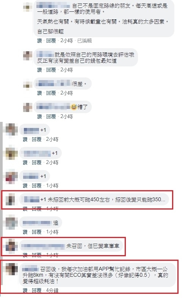Image resolution: width=188 pixels, height=298 pixels.
Task: Open avatar beside the 糟了 comment
Action: (28, 107)
